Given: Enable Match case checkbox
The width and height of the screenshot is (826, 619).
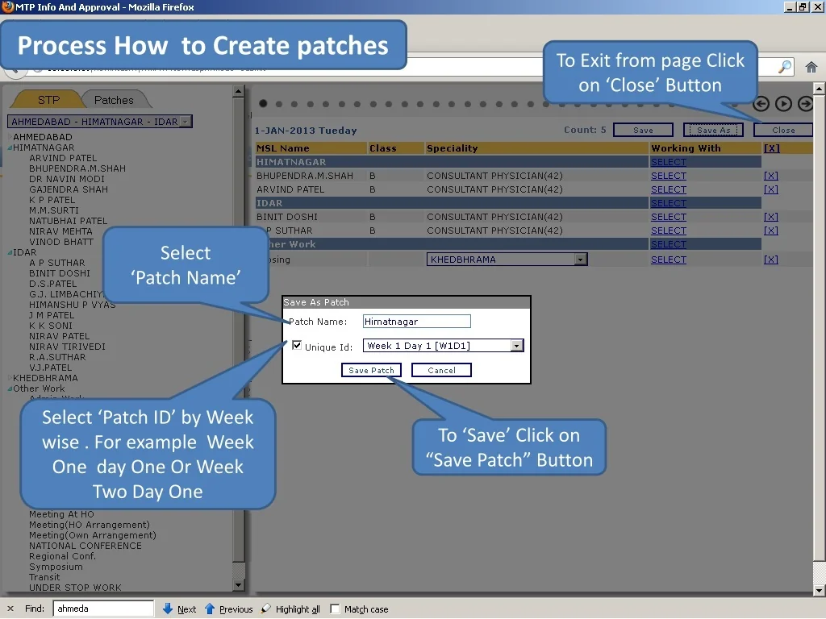Looking at the screenshot, I should (336, 609).
